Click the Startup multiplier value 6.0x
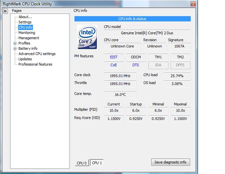225x174 pixels. click(x=136, y=110)
